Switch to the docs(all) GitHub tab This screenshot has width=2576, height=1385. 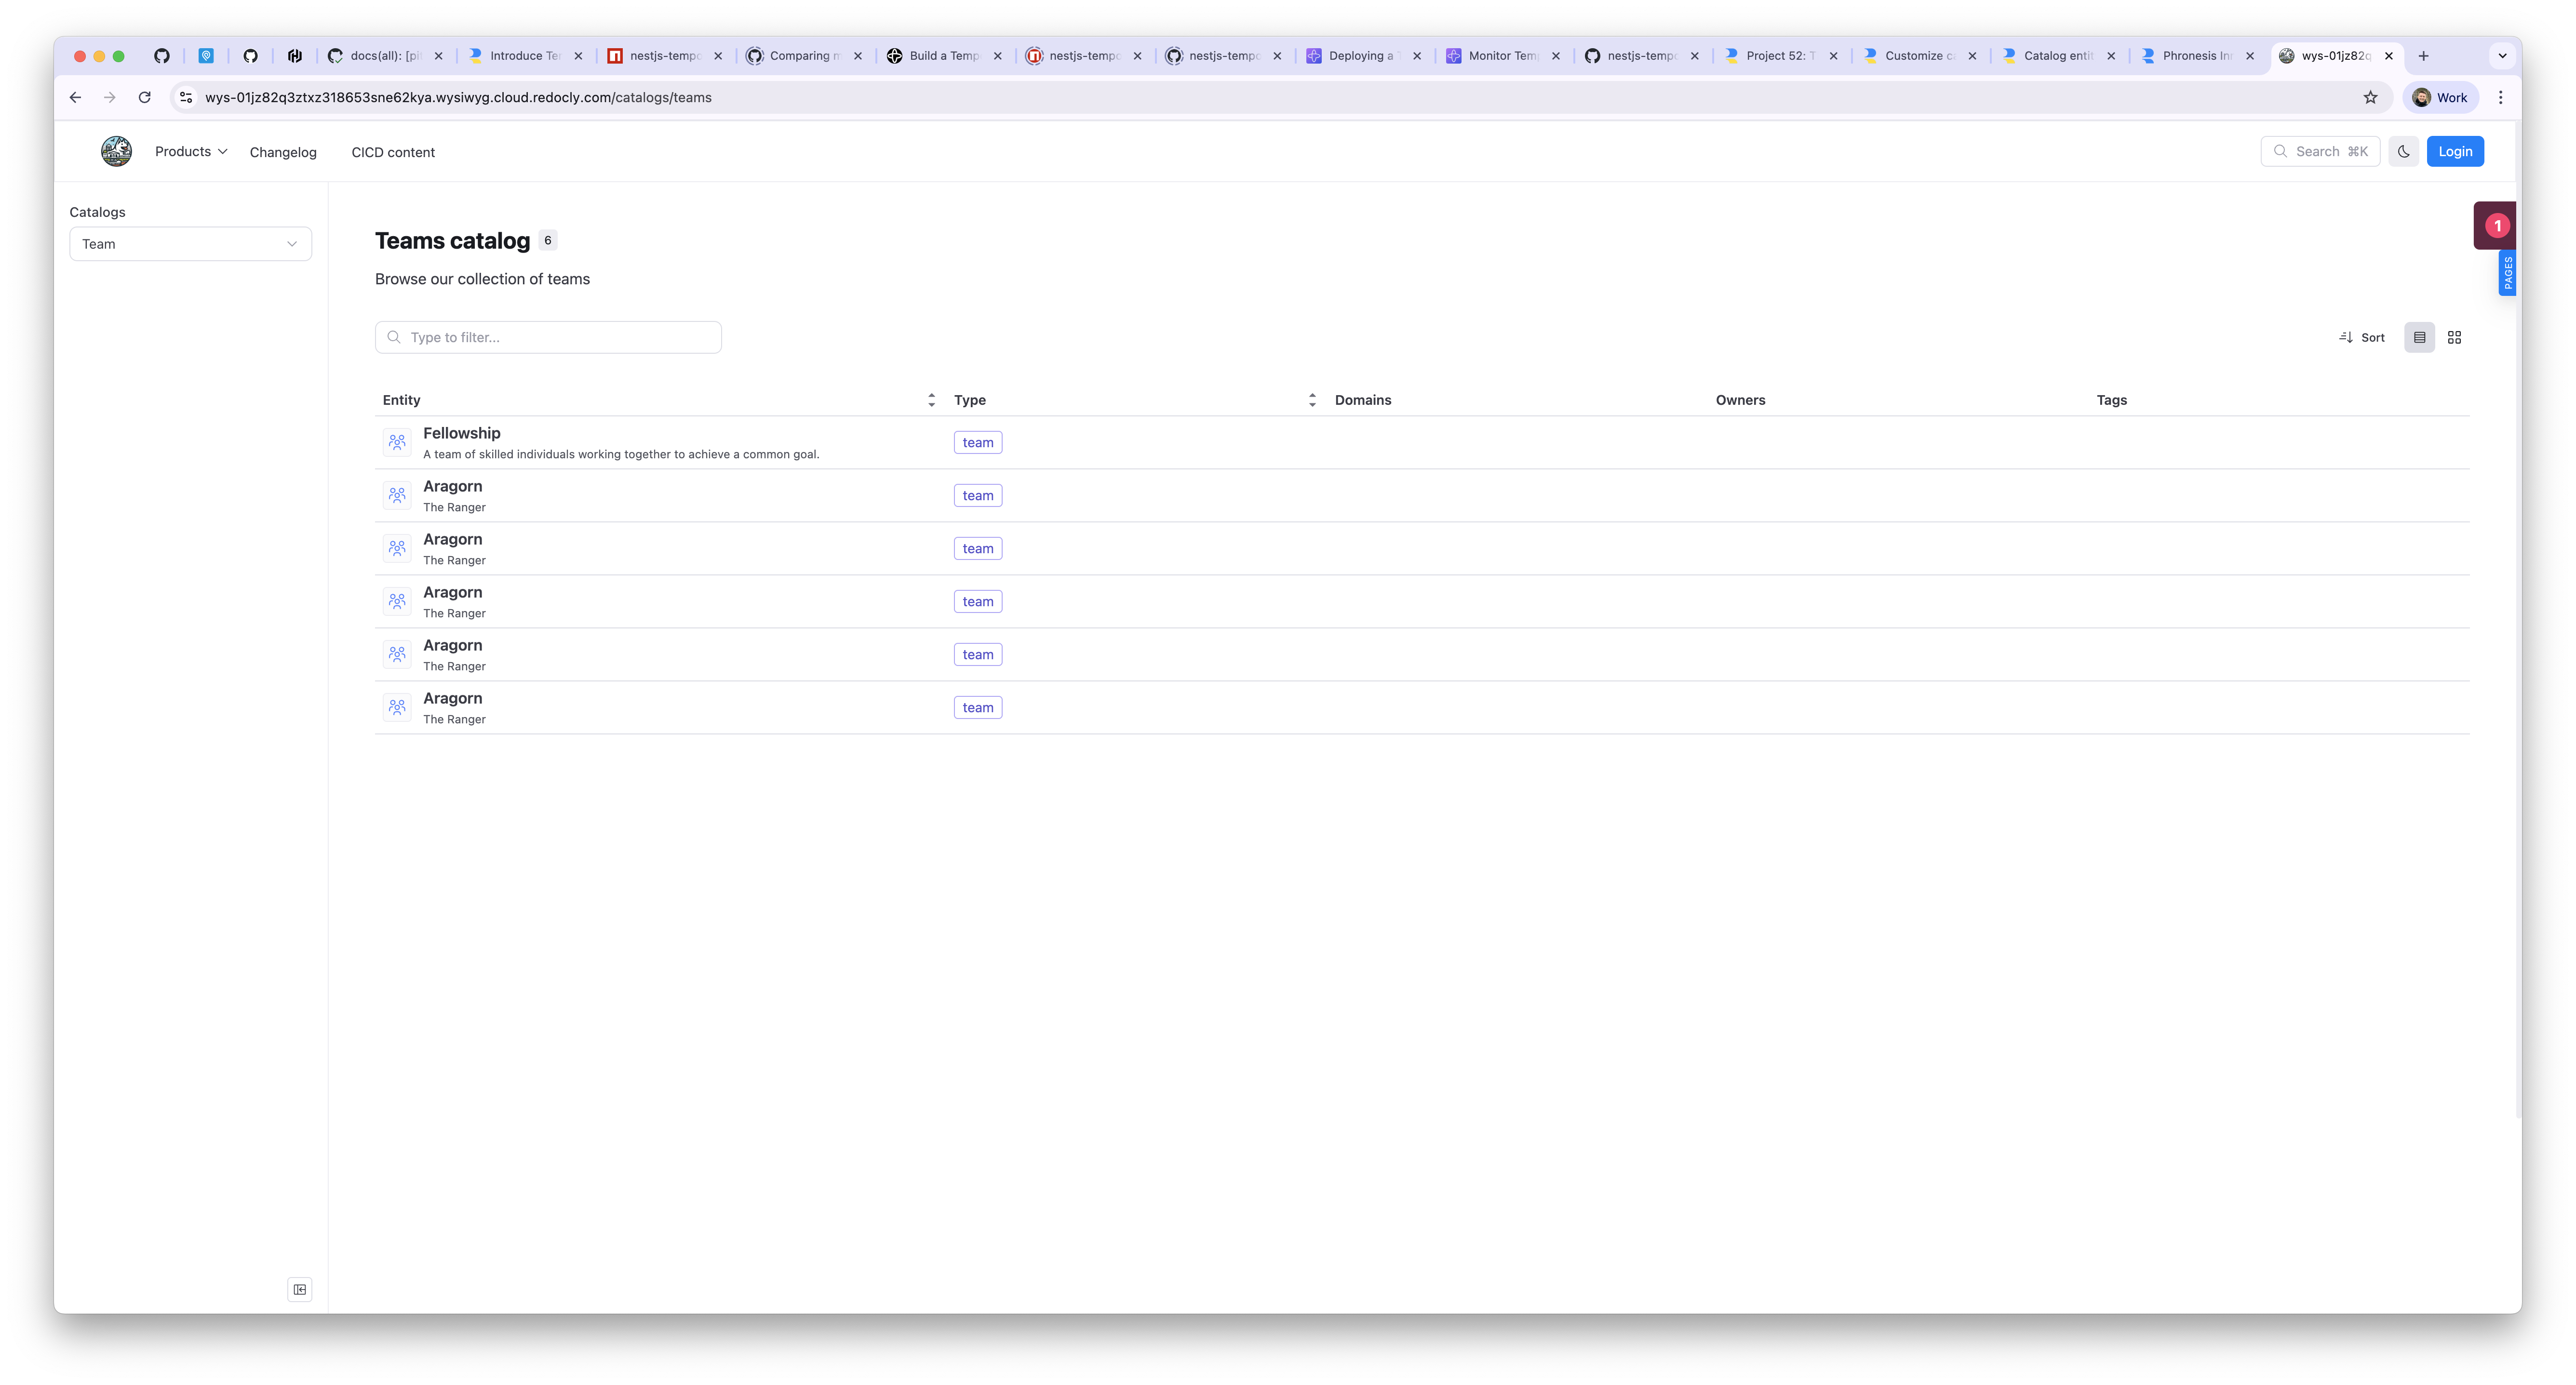[385, 56]
